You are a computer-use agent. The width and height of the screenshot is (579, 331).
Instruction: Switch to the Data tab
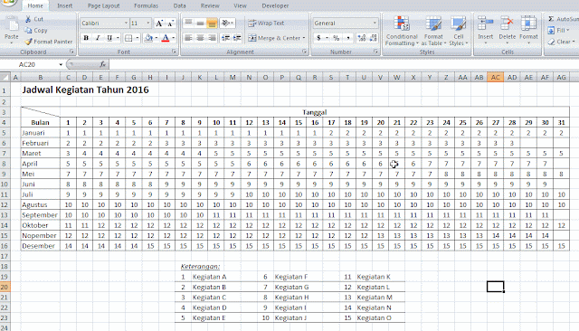179,6
